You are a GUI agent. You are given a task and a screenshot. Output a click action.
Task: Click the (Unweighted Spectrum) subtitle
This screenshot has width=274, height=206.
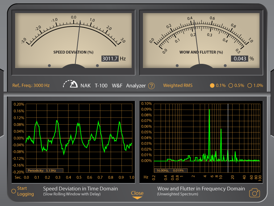(177, 194)
